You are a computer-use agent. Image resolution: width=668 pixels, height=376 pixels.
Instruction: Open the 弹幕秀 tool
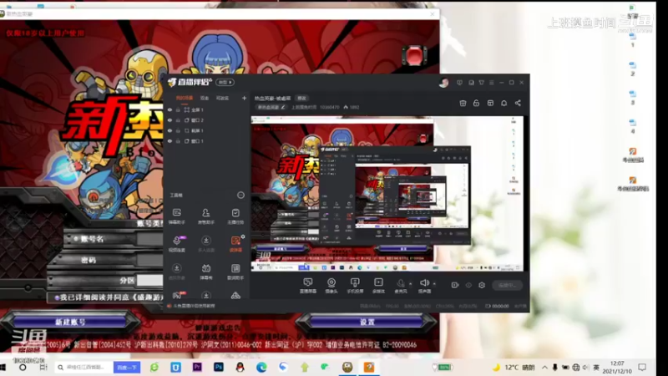click(x=205, y=271)
